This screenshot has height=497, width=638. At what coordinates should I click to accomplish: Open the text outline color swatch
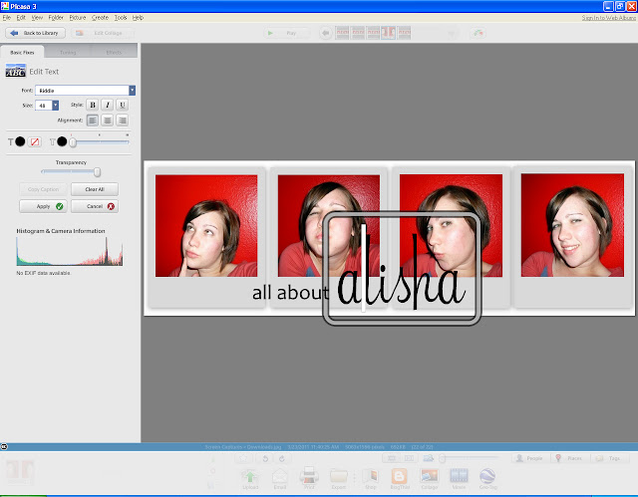tap(62, 141)
